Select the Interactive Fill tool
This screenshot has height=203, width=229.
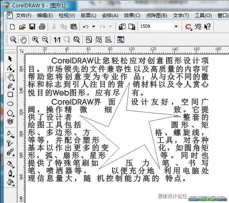11,134
